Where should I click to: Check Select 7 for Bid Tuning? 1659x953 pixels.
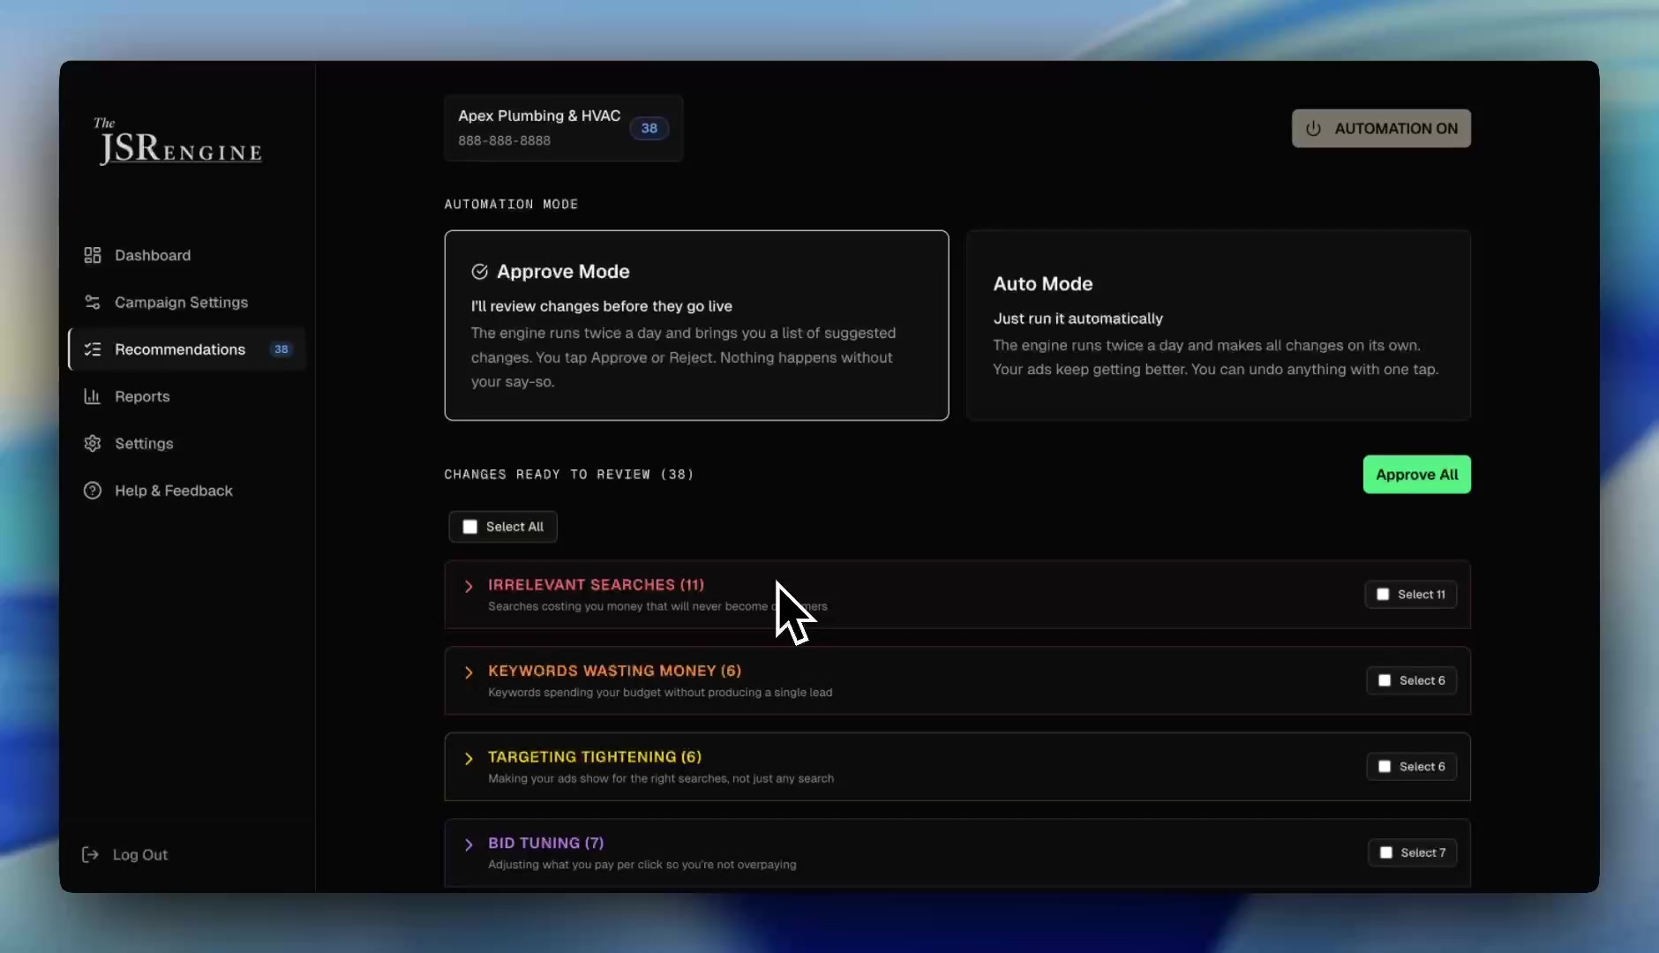(x=1386, y=852)
